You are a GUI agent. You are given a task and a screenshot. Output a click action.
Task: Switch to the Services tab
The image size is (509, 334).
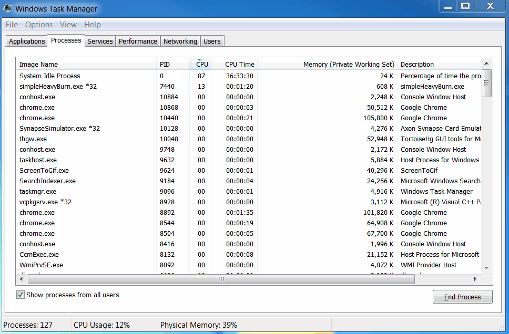click(x=100, y=40)
